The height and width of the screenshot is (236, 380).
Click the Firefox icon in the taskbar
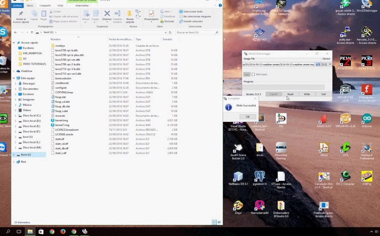[x=63, y=231]
